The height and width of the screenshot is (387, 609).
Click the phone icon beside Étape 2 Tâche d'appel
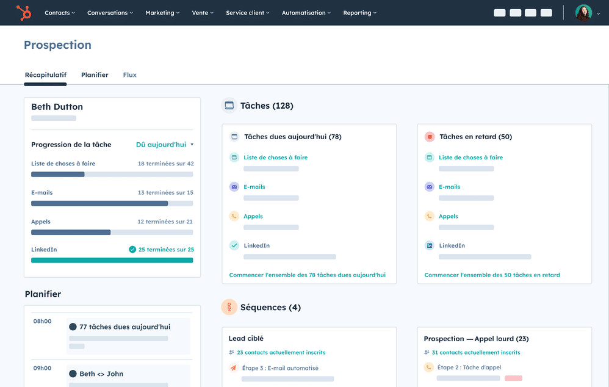tap(428, 367)
